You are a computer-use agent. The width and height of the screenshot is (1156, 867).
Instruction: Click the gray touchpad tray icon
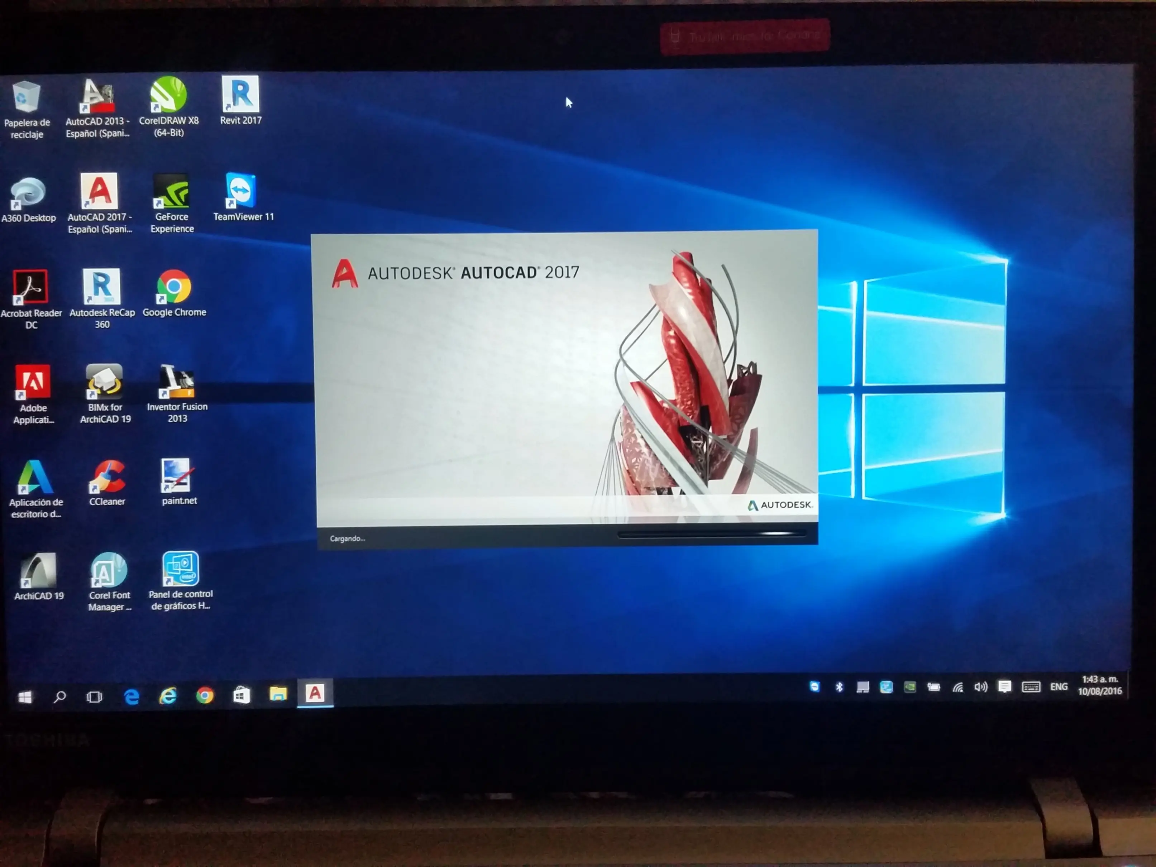tap(863, 687)
